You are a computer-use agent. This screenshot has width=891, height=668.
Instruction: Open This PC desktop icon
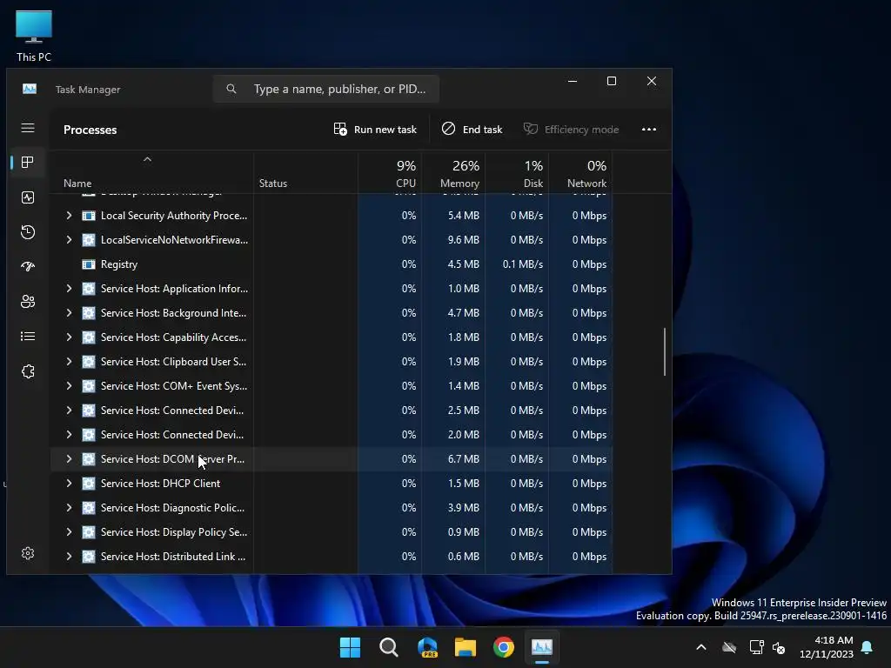[x=34, y=37]
